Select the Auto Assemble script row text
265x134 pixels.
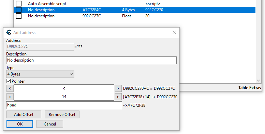coord(47,4)
